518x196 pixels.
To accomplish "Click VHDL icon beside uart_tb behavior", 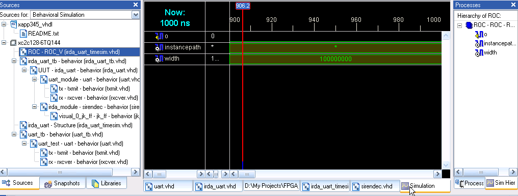I will (23, 134).
